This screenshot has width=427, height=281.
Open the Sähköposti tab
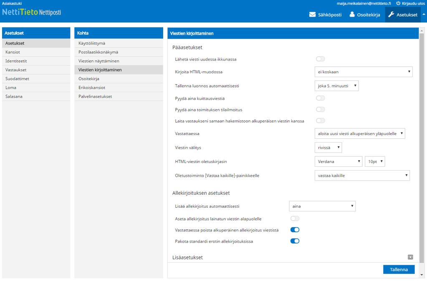326,15
